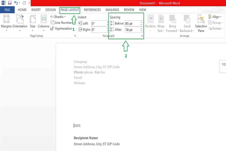Undo the last action
The height and width of the screenshot is (151, 226).
(x=16, y=3)
